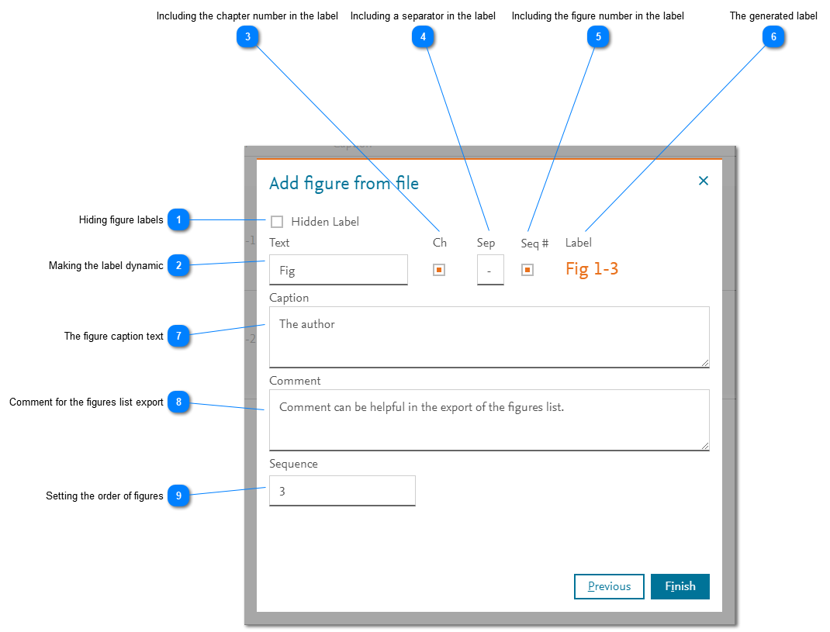This screenshot has height=632, width=830.
Task: Click the Finish button
Action: point(680,586)
